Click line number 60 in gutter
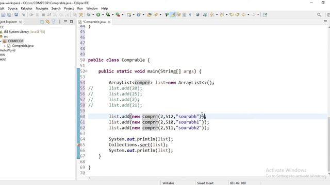The height and width of the screenshot is (185, 330). [x=82, y=117]
